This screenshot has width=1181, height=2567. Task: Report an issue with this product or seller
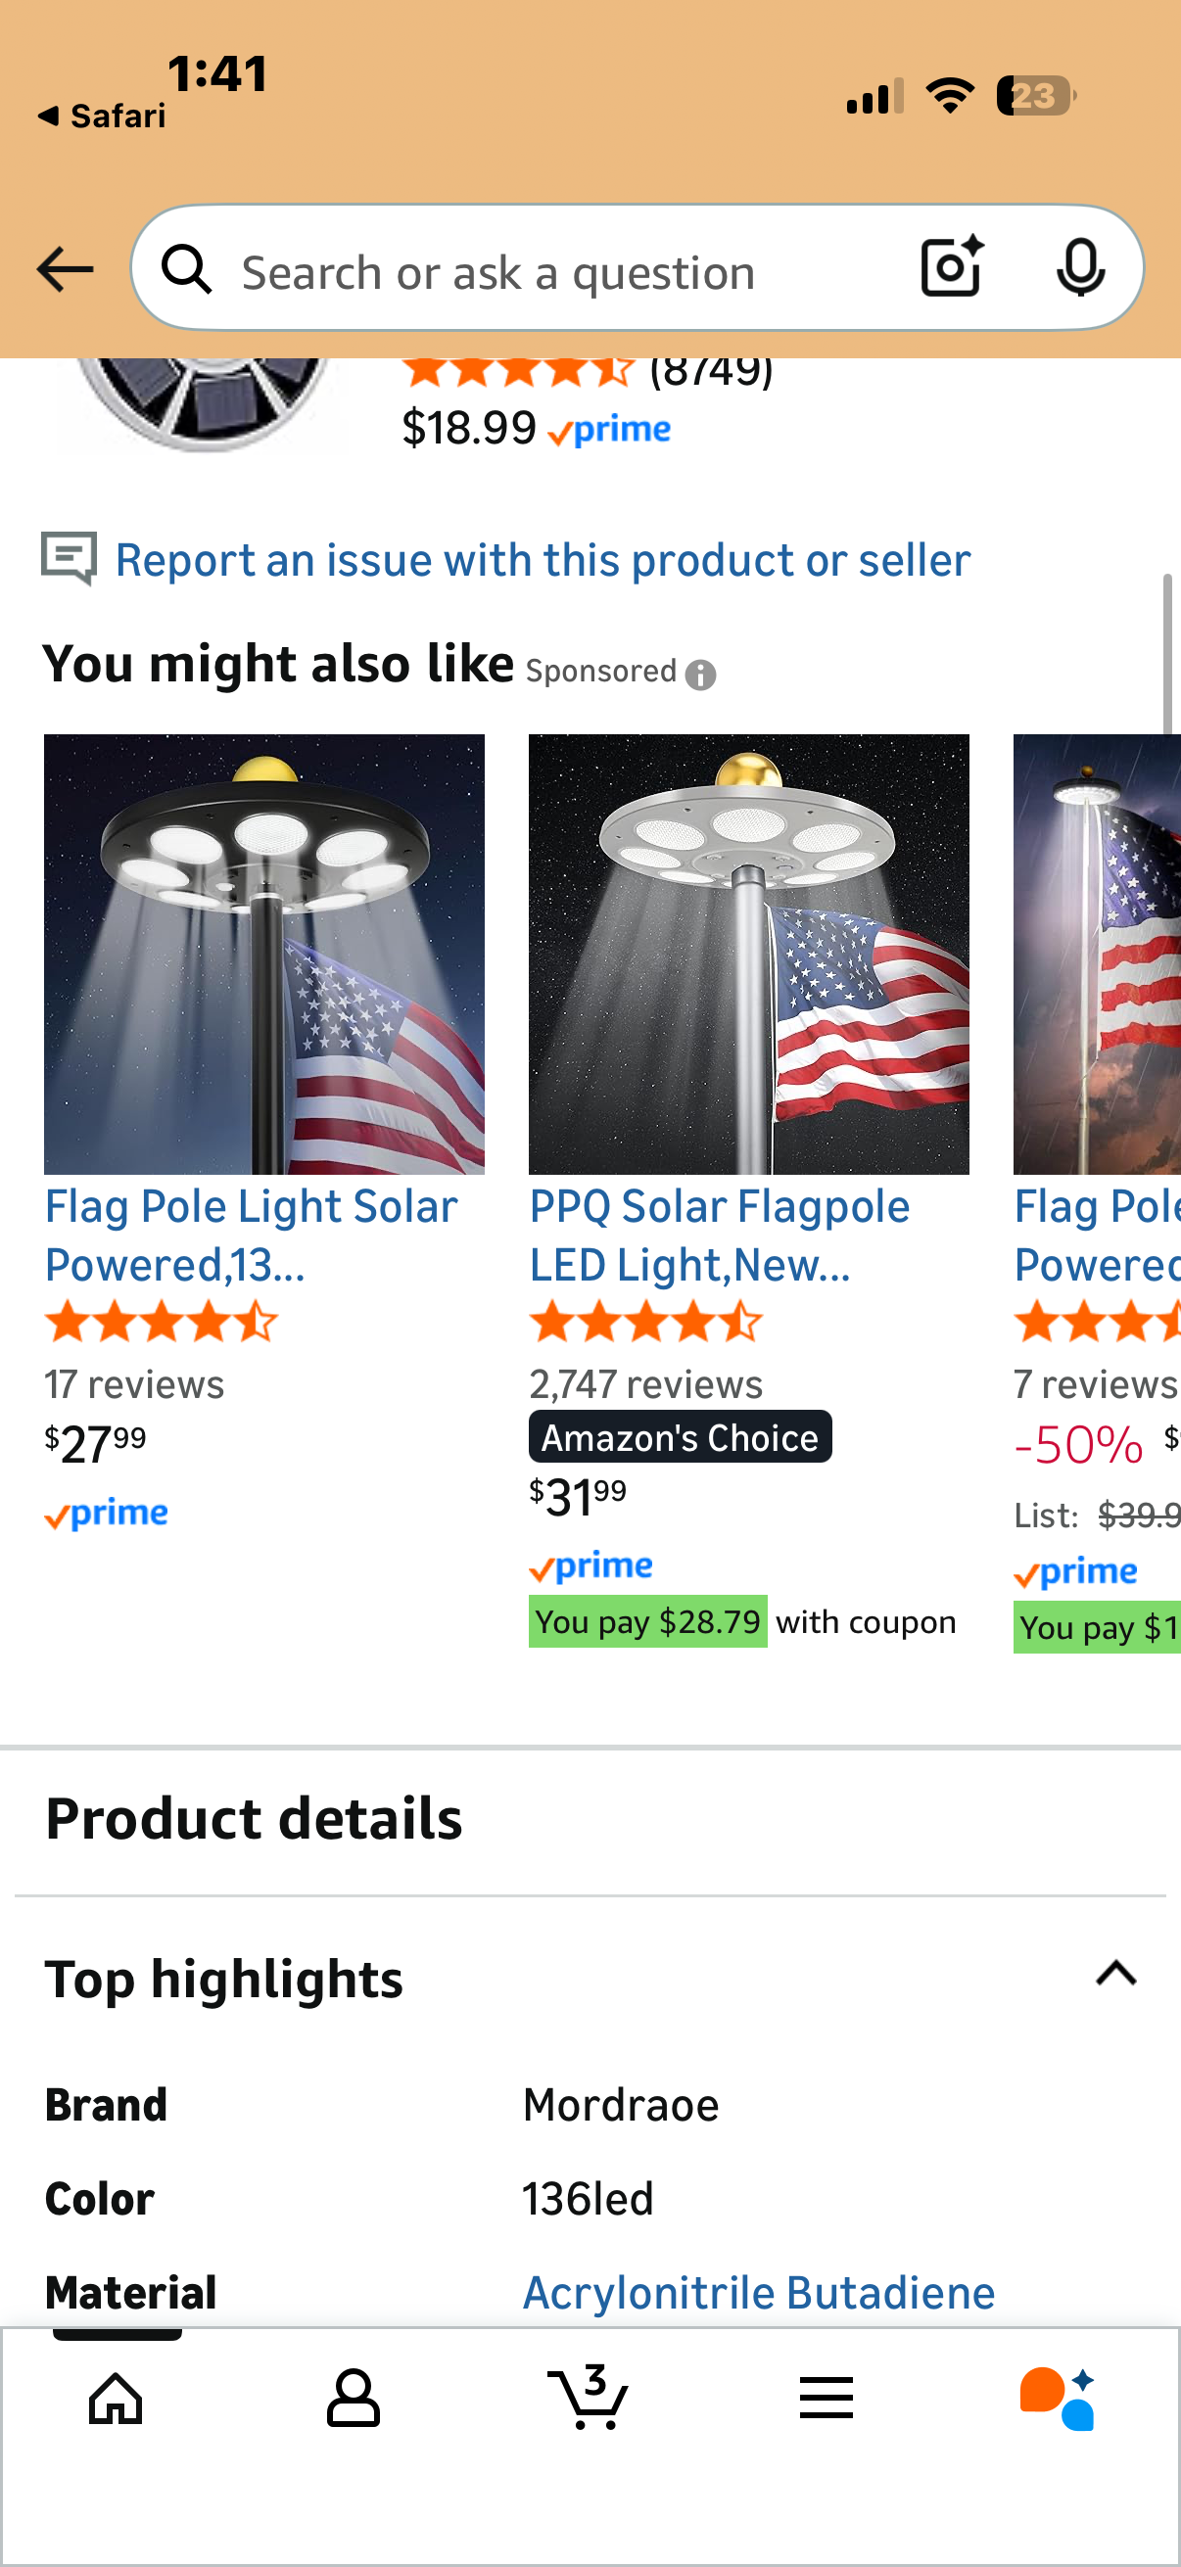pyautogui.click(x=543, y=559)
